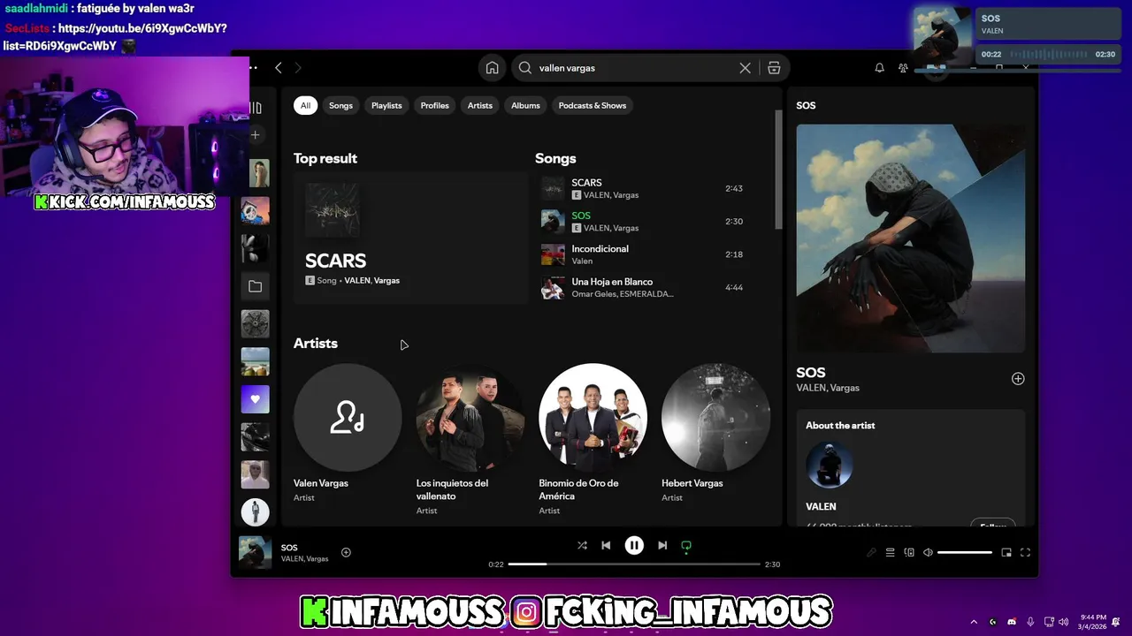Toggle shuffle in the player bar
This screenshot has width=1132, height=636.
click(582, 545)
